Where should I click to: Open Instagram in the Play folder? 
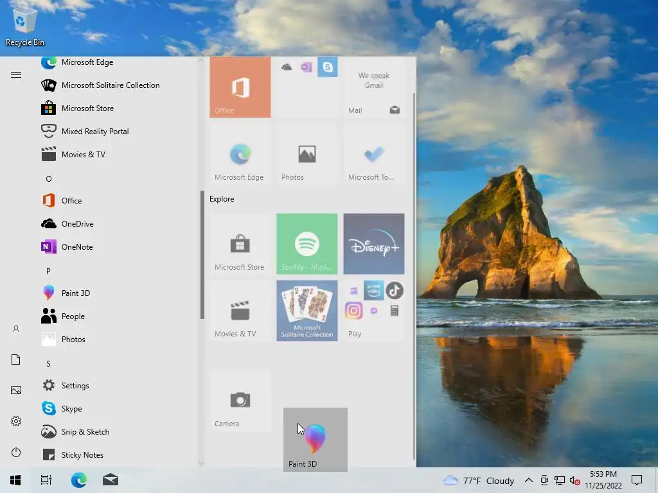354,311
